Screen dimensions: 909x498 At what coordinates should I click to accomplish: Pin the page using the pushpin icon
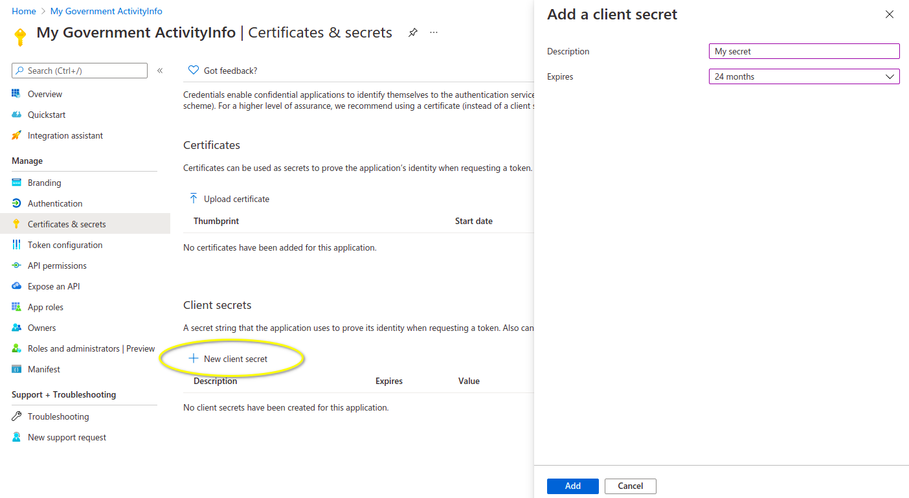point(413,32)
